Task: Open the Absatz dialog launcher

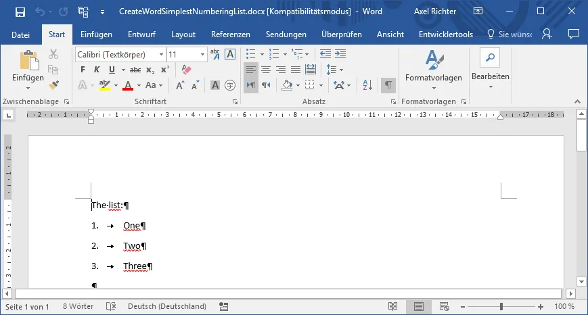Action: coord(393,102)
